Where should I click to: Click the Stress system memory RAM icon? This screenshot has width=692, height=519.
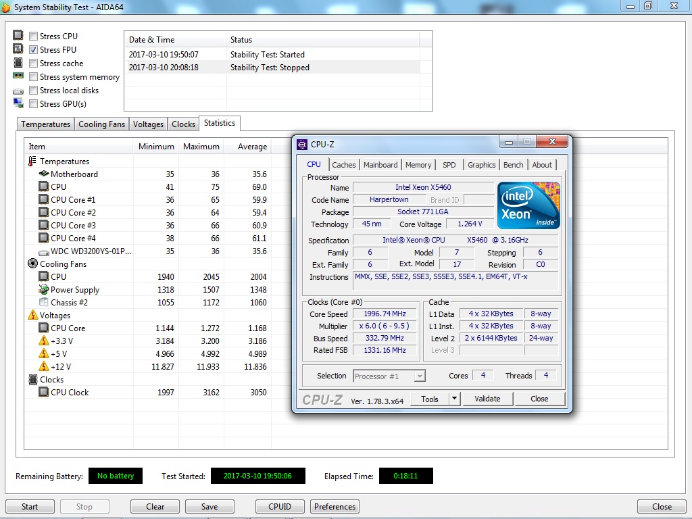coord(18,76)
